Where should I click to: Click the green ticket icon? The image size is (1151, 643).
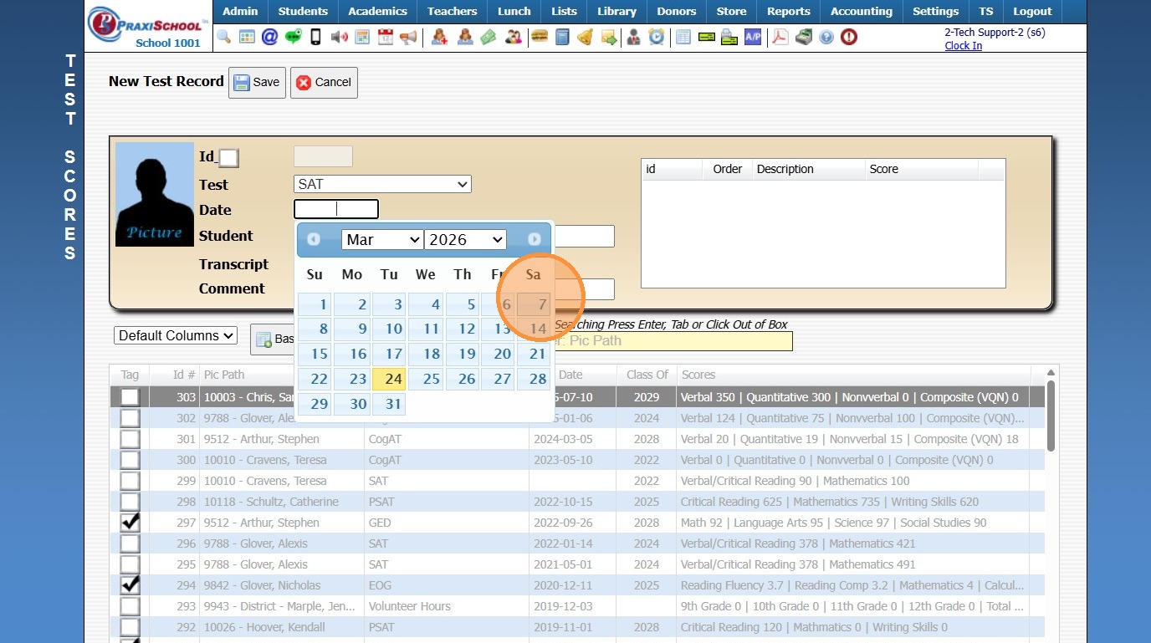pyautogui.click(x=707, y=37)
